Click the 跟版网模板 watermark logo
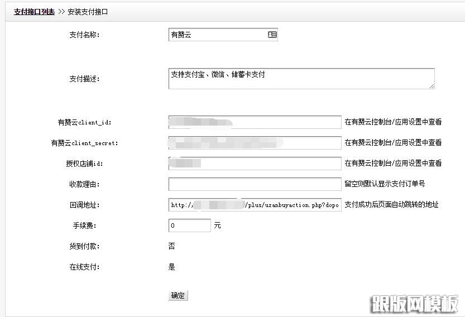Image resolution: width=465 pixels, height=317 pixels. click(414, 303)
